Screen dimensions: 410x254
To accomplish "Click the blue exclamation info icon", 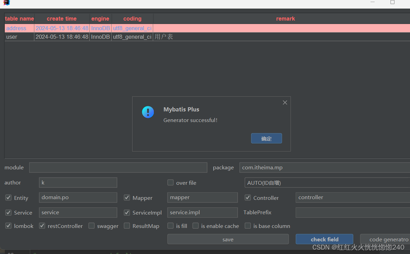I will click(x=148, y=112).
